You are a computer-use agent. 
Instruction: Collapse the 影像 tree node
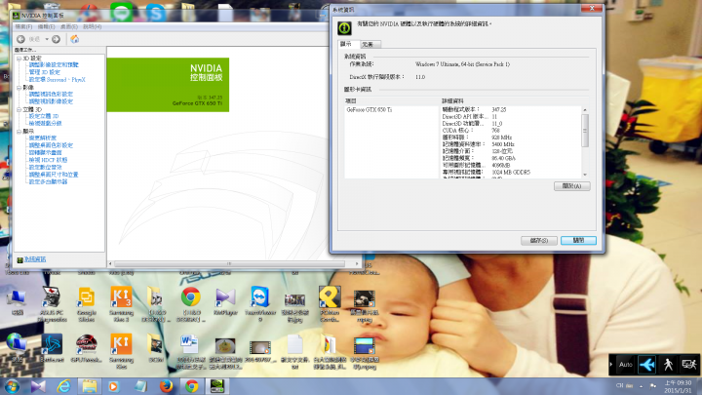(x=19, y=88)
